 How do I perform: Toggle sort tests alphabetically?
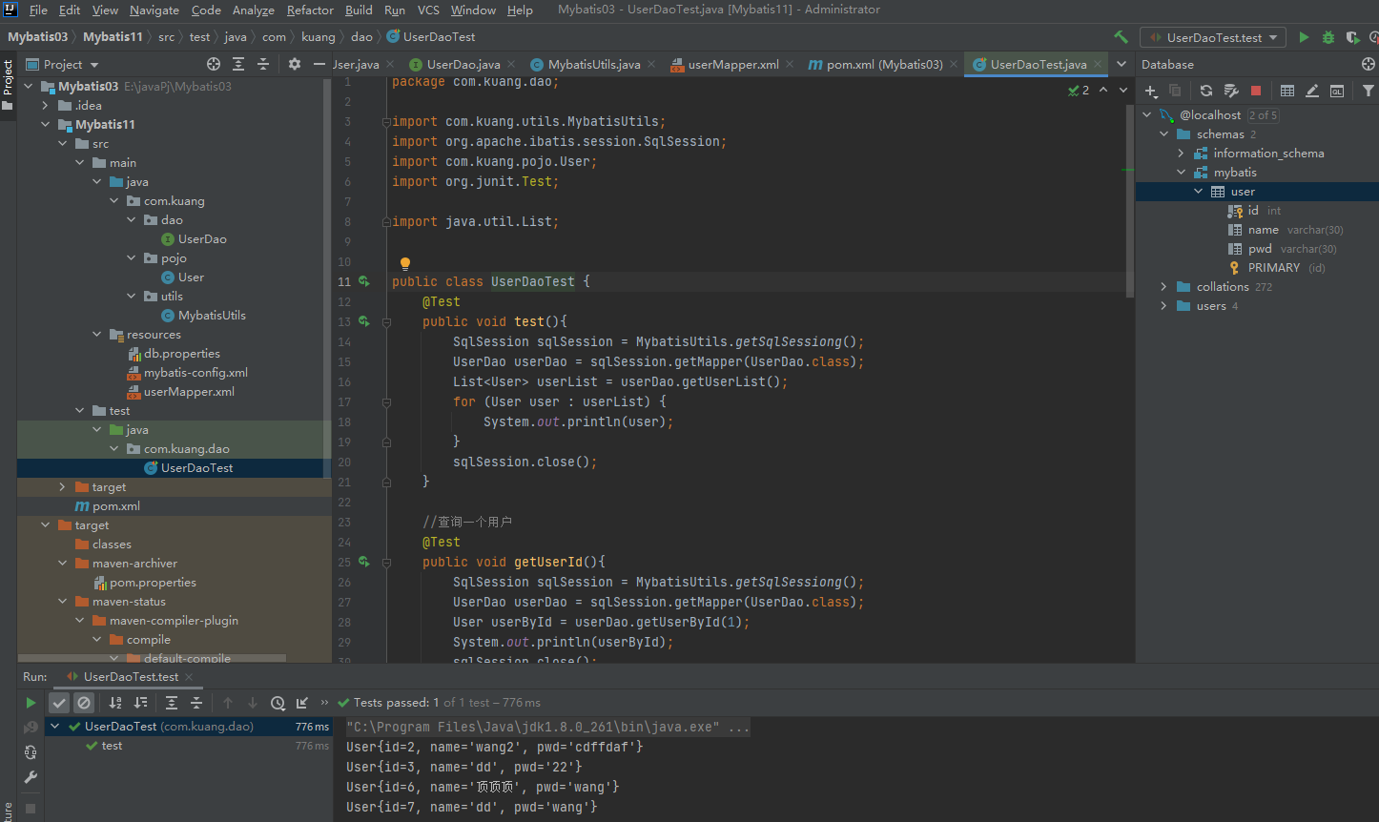[x=115, y=703]
